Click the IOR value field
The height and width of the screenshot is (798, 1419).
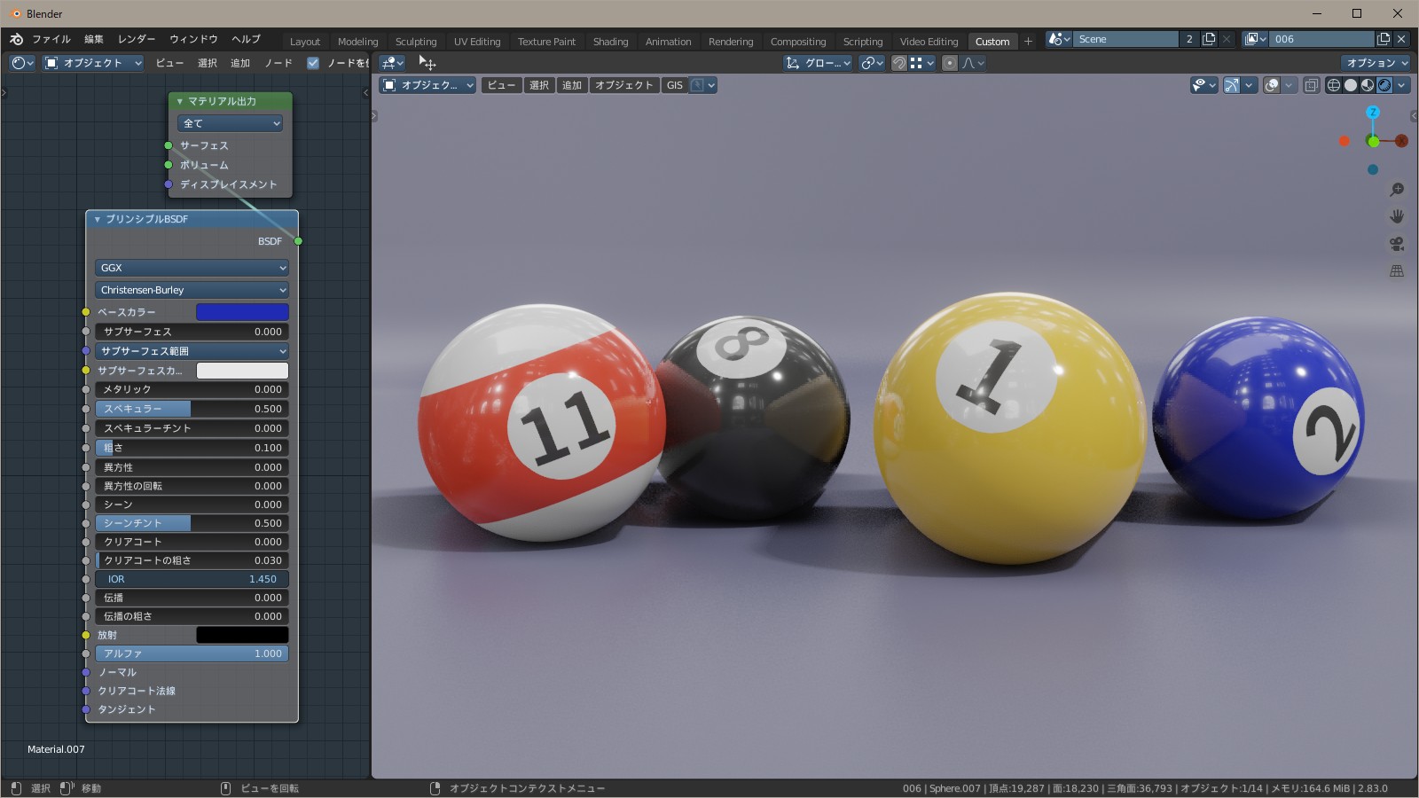192,579
